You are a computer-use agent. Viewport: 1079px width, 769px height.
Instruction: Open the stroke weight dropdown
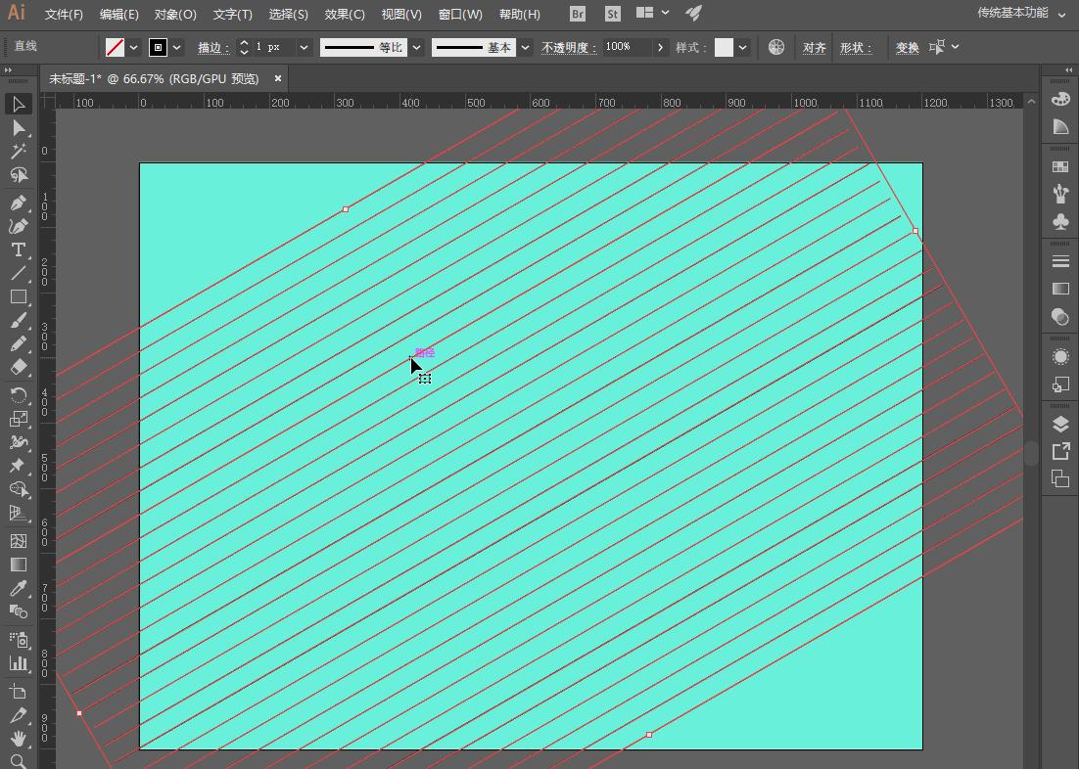(x=305, y=47)
